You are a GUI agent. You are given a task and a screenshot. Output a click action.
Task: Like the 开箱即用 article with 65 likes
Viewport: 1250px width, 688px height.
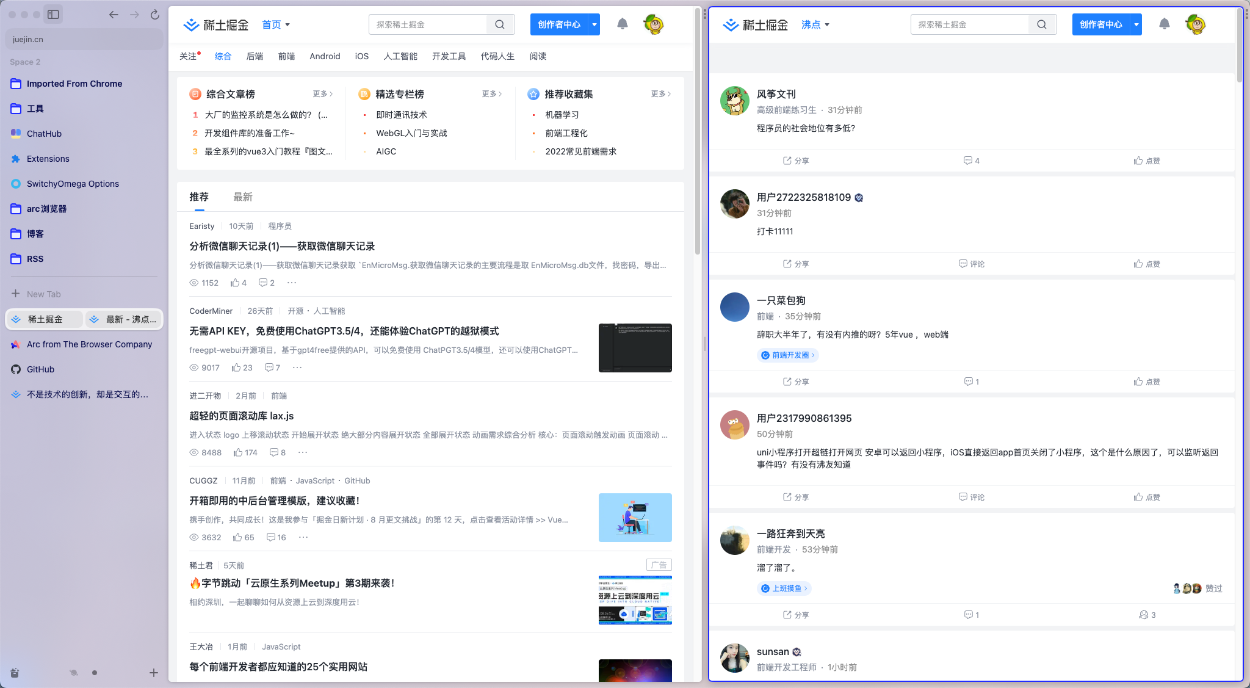244,537
